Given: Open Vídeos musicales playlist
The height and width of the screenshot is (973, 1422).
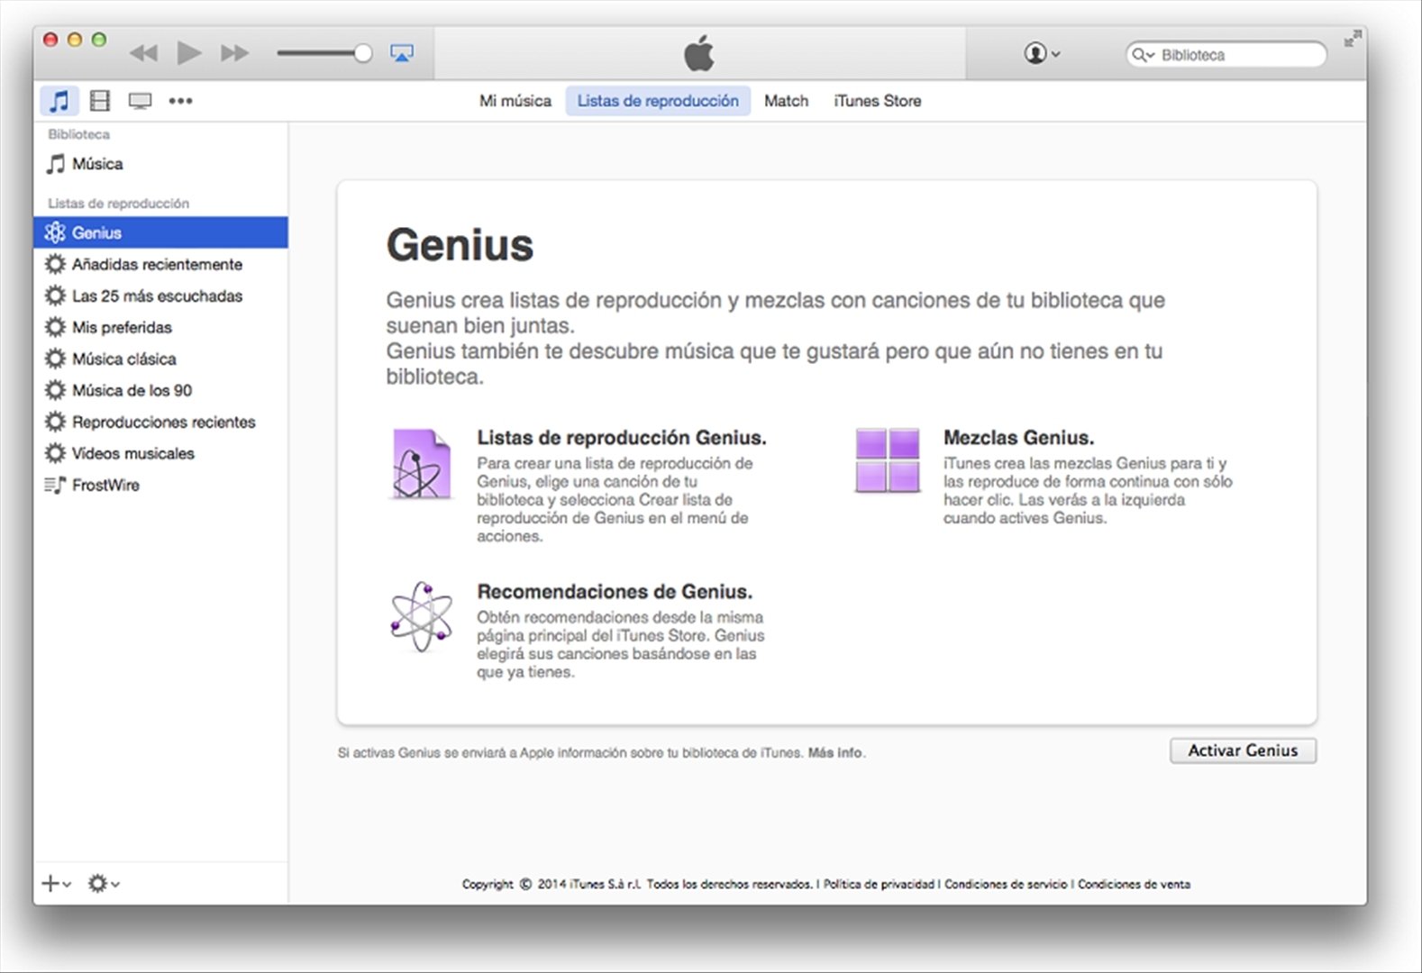Looking at the screenshot, I should tap(161, 453).
